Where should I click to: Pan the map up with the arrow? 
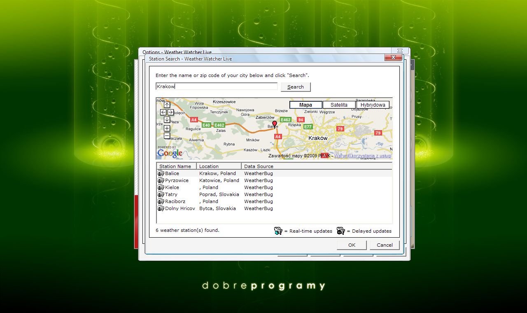(x=167, y=105)
